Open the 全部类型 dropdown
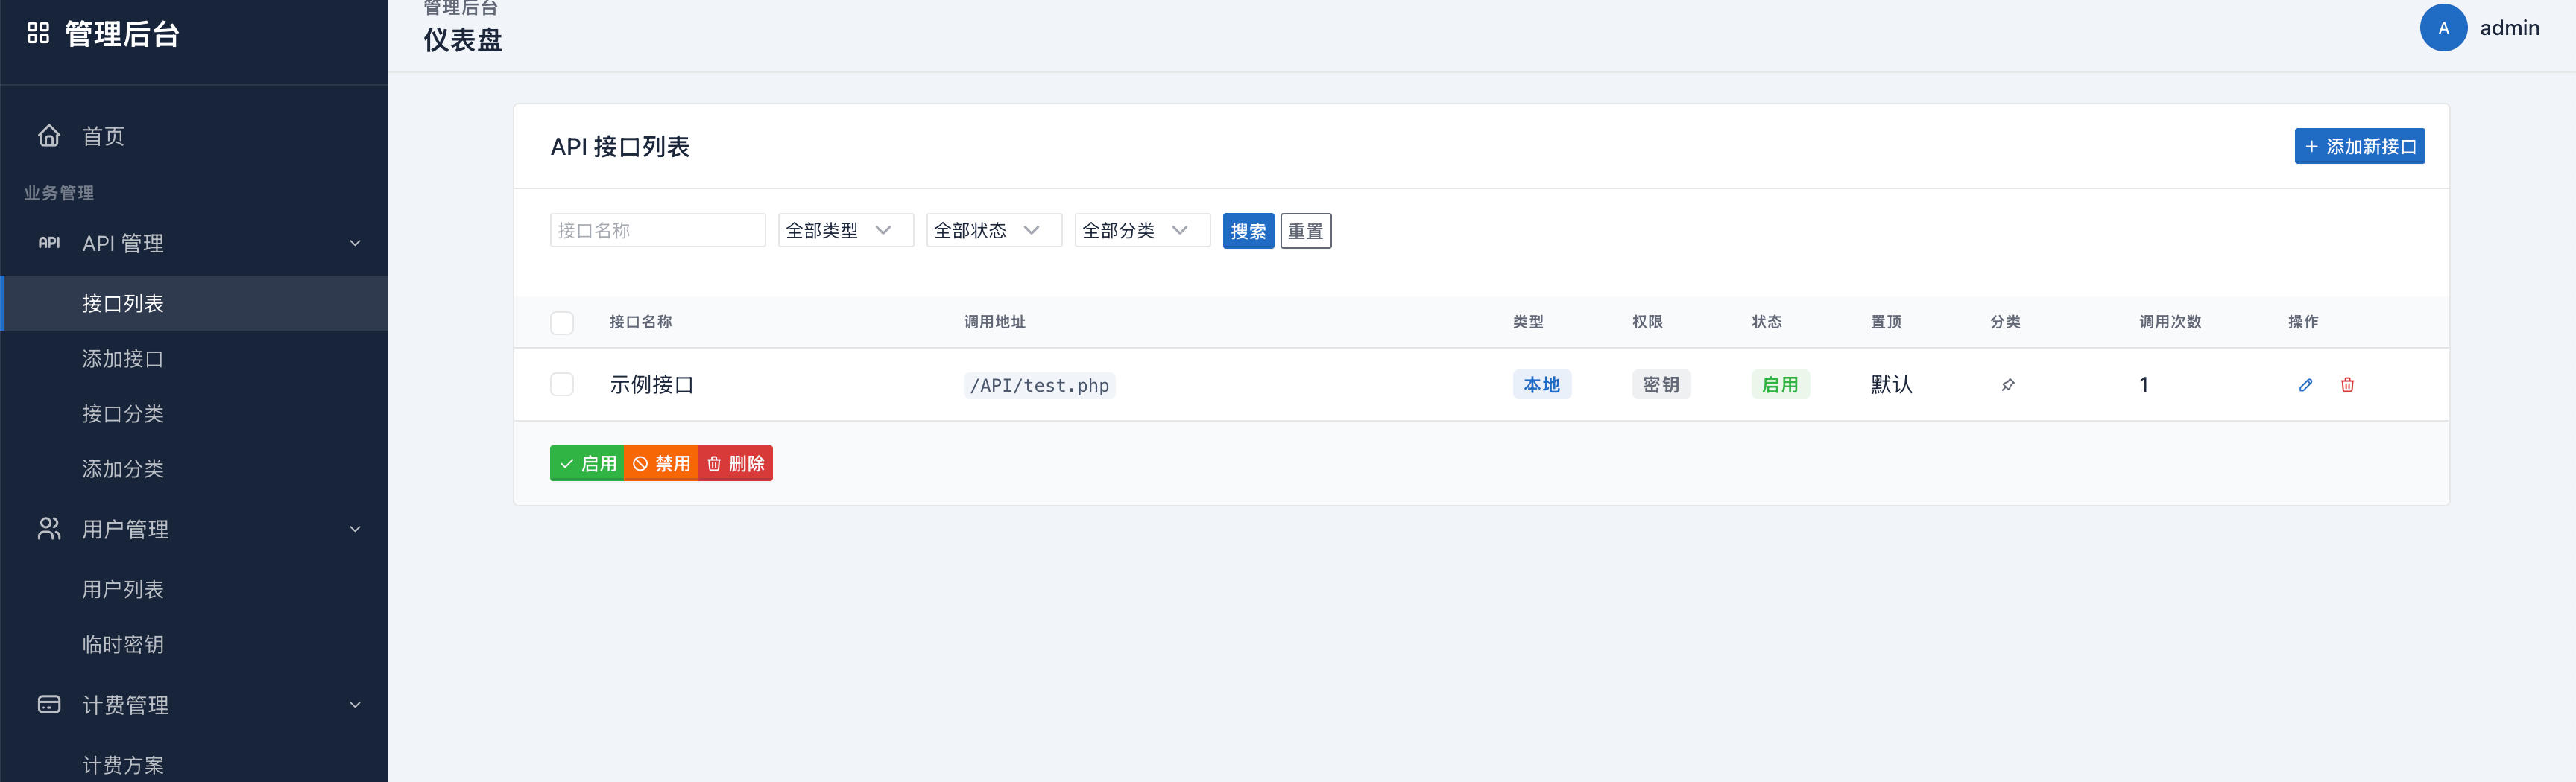This screenshot has height=782, width=2576. [x=846, y=229]
